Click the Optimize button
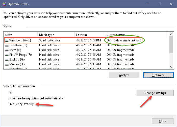Screen dimensions: 177x127 pos(158,75)
